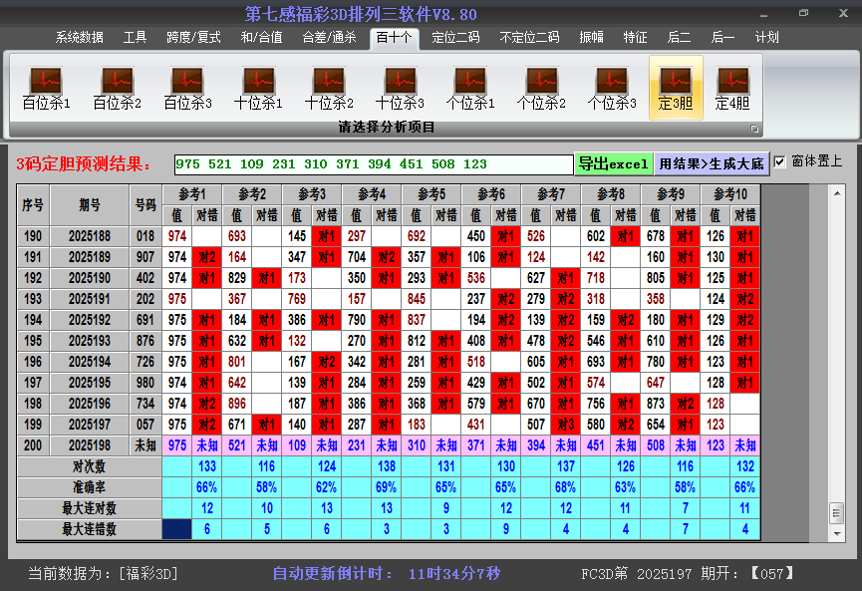Click period cell 2025188
Viewport: 862px width, 591px height.
[90, 236]
